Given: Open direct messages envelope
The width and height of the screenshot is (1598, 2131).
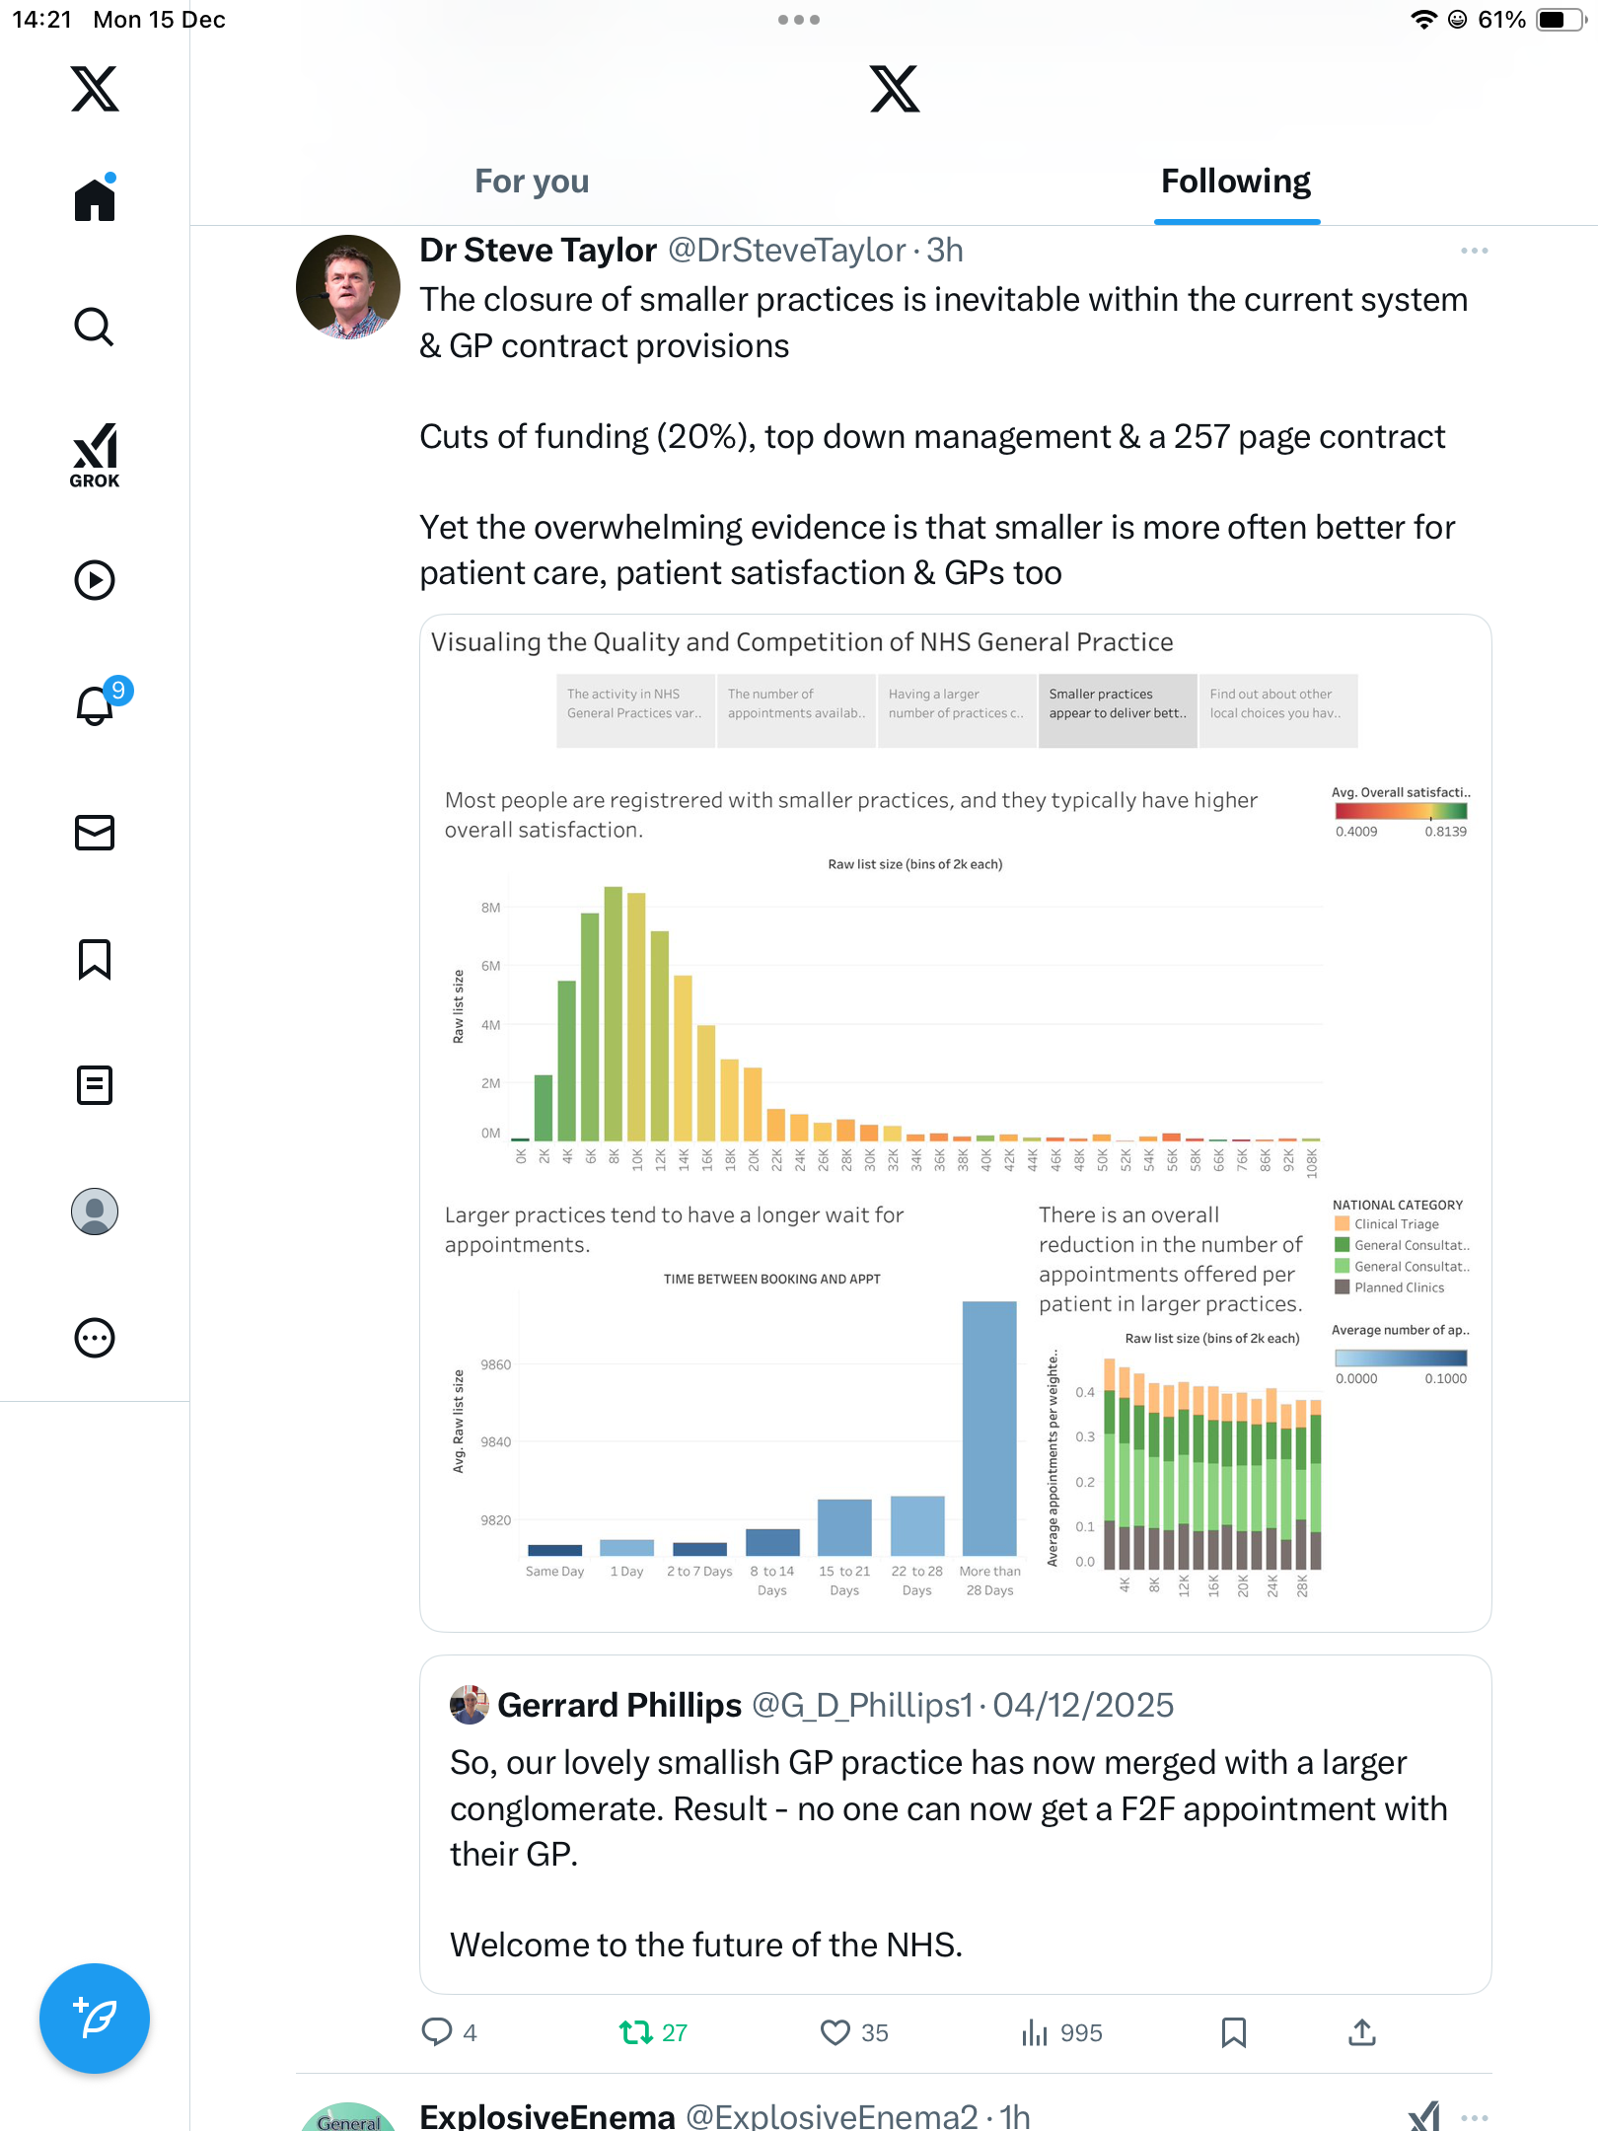Looking at the screenshot, I should tap(95, 833).
